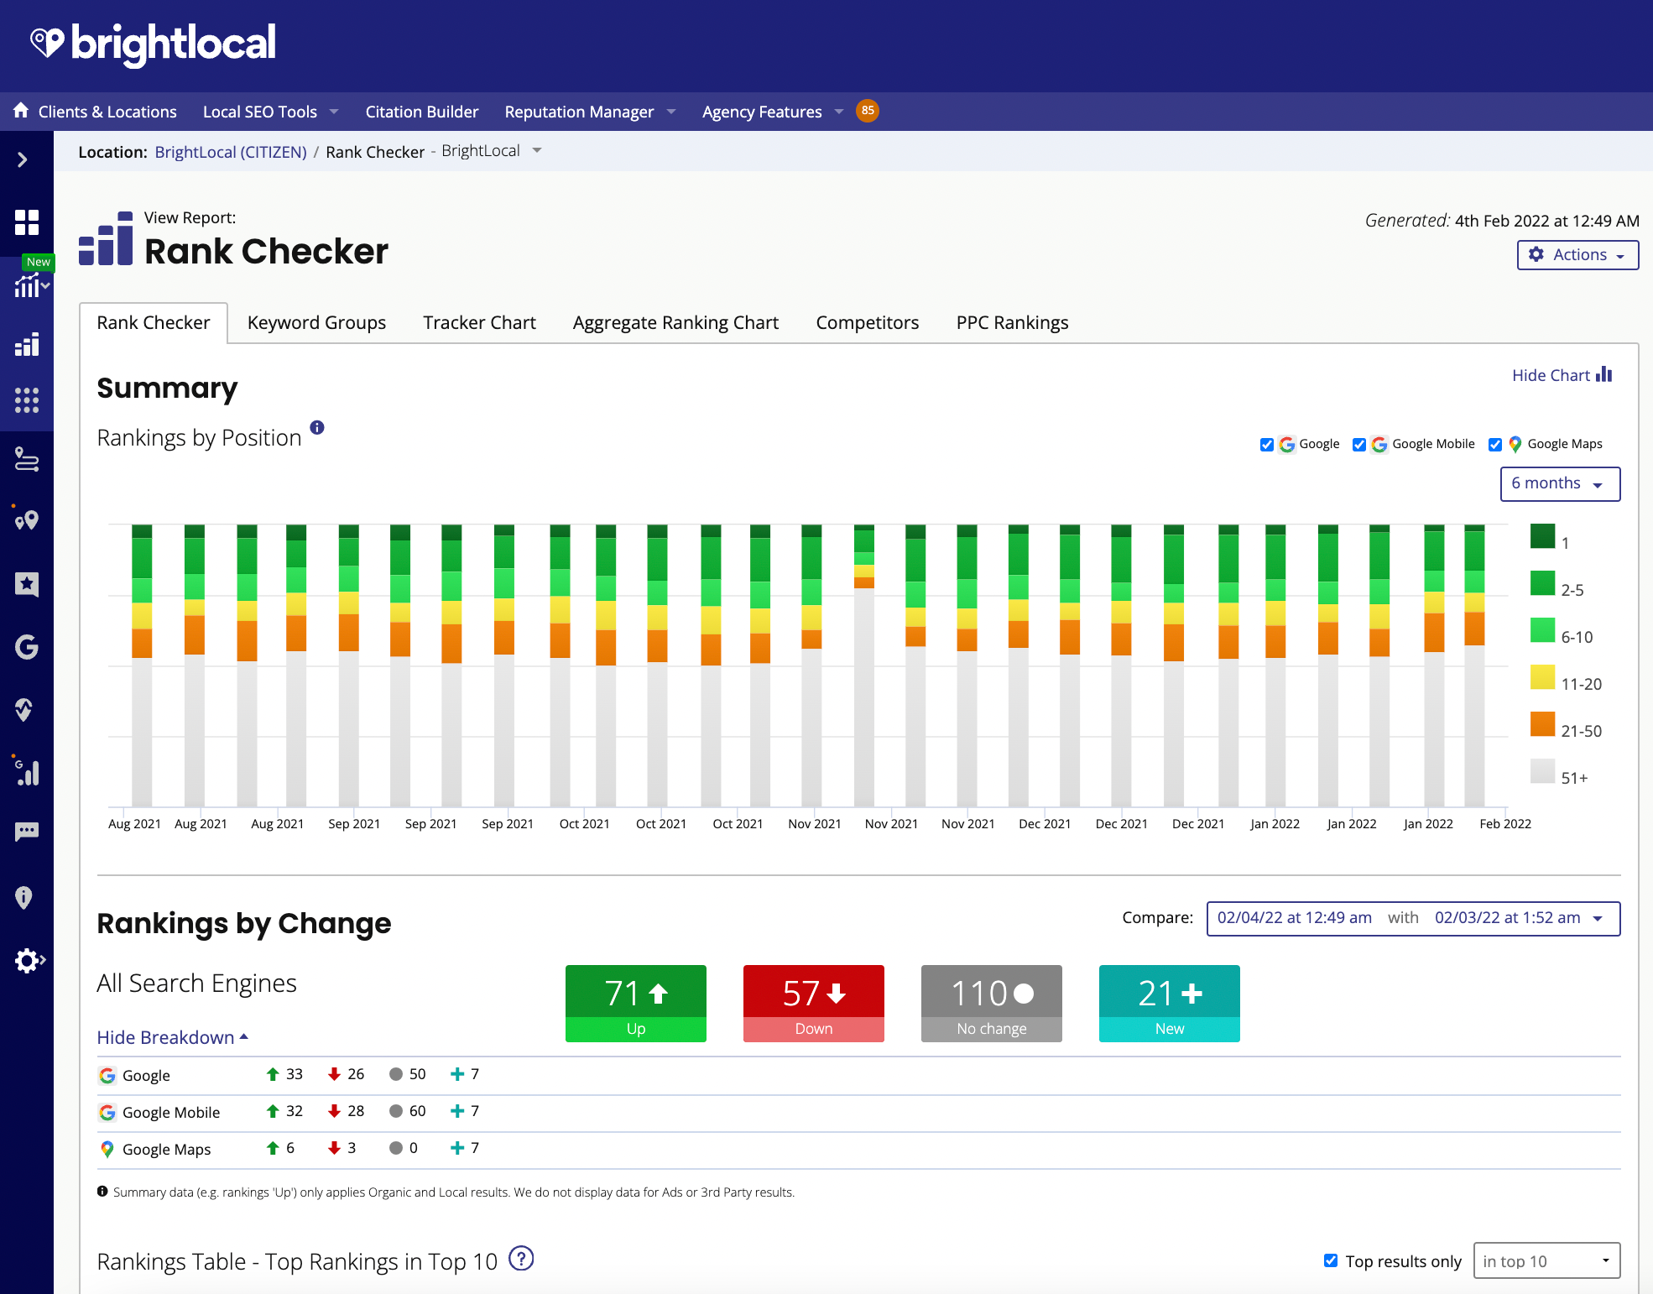1653x1294 pixels.
Task: Open the dashboard grid icon in sidebar
Action: point(27,222)
